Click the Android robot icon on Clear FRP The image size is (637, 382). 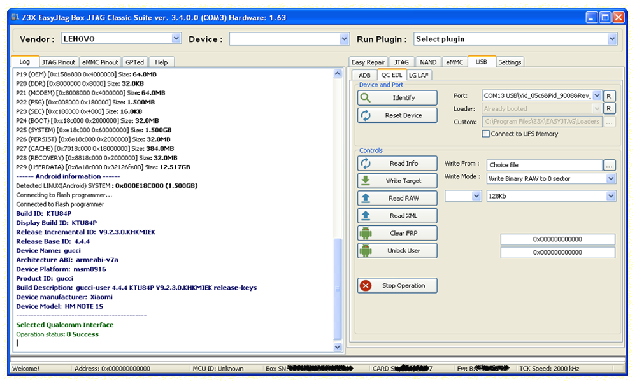[366, 233]
